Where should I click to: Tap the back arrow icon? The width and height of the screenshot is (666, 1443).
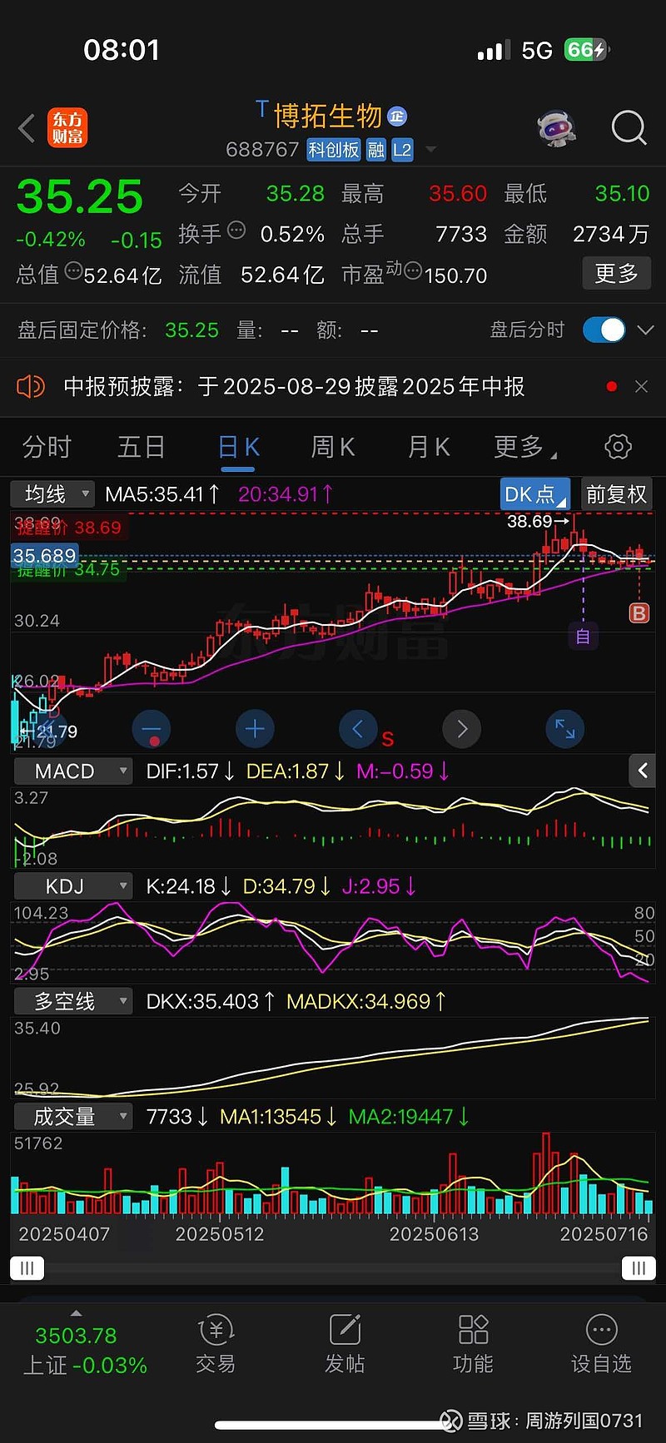point(27,129)
